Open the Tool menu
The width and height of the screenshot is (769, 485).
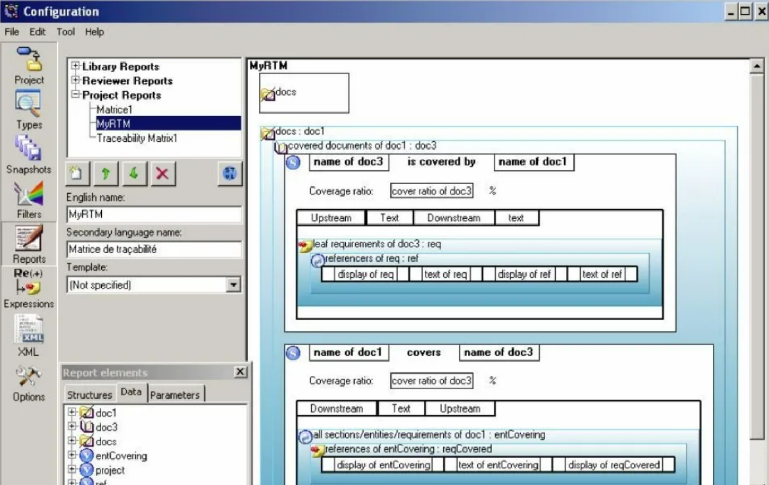pos(65,32)
